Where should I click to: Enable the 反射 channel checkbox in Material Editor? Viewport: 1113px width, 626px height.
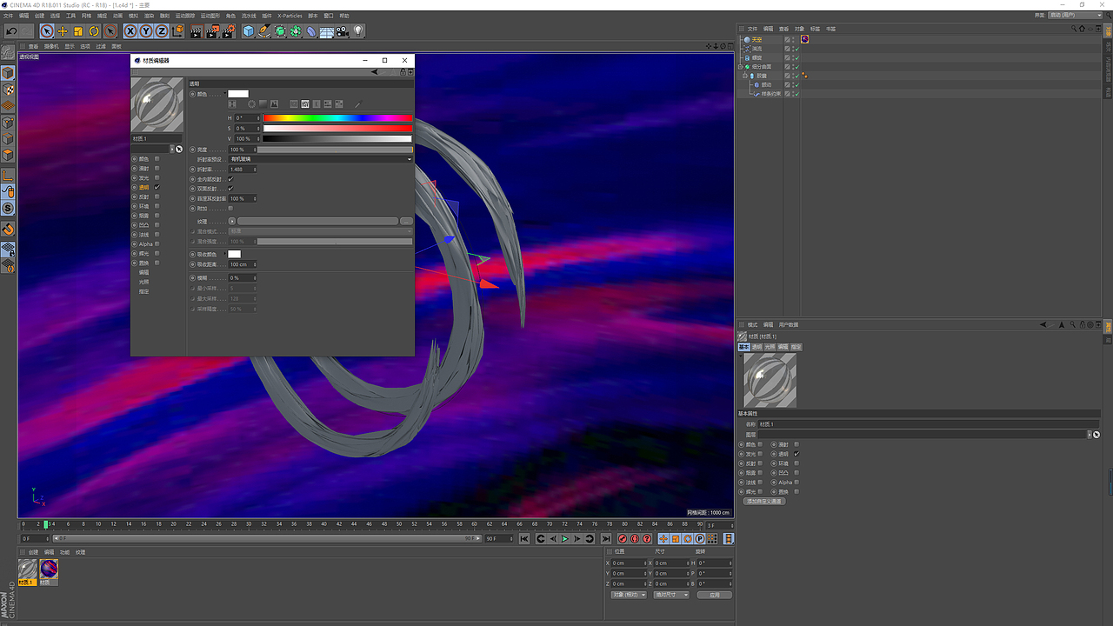click(x=157, y=197)
